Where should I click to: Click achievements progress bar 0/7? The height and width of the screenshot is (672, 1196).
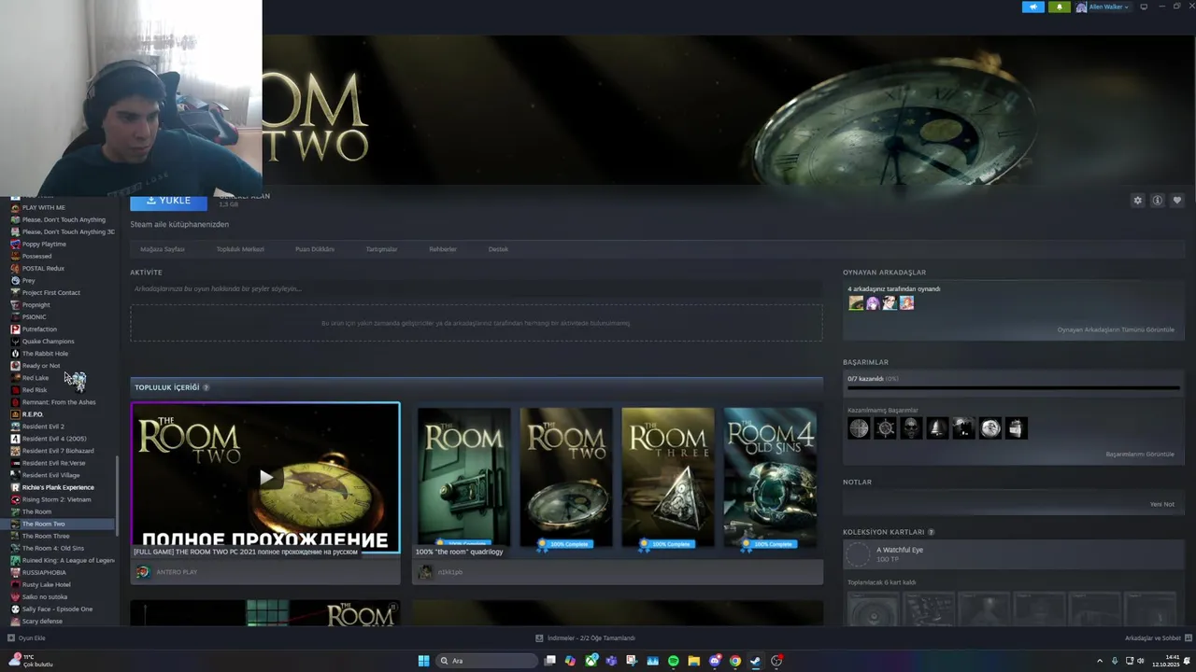1013,387
